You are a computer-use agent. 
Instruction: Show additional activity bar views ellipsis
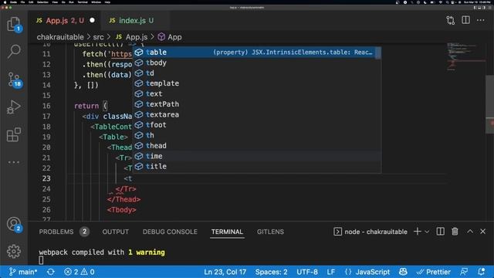pos(14,162)
